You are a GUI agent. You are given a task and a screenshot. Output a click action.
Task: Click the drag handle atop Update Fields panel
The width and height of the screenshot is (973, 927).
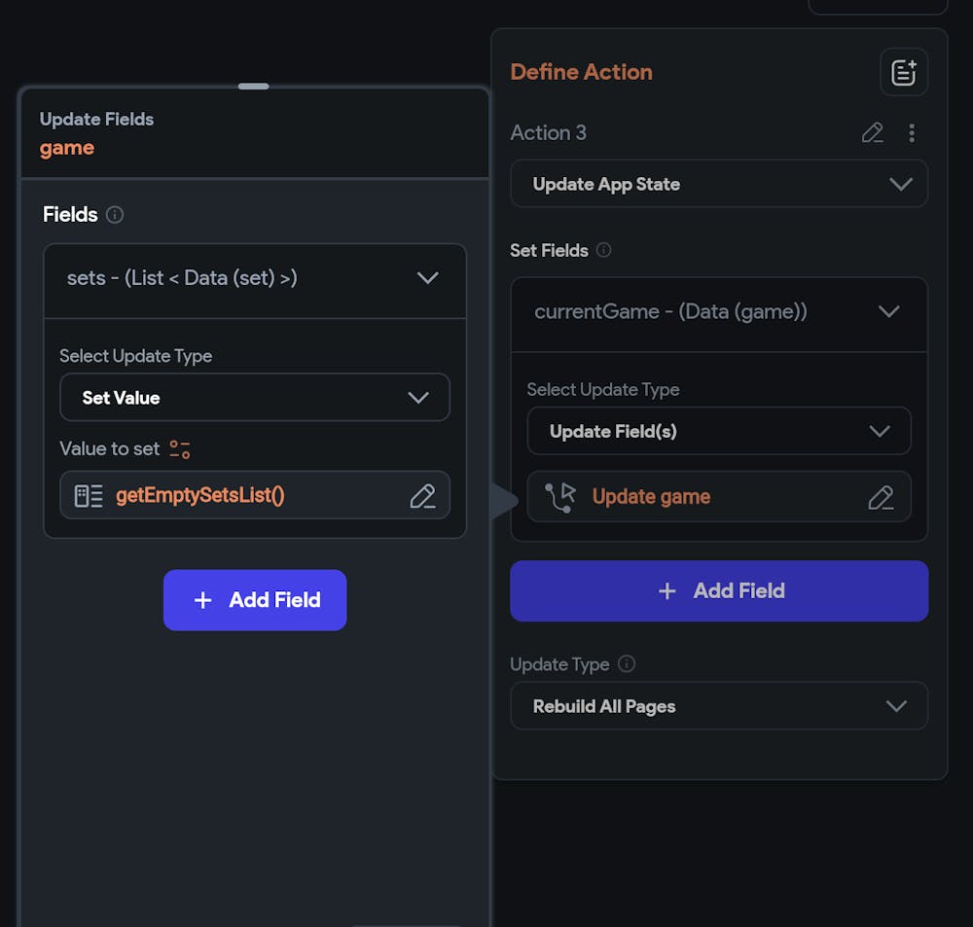point(253,87)
